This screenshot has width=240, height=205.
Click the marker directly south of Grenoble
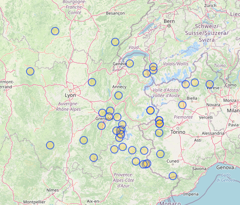[x=102, y=126]
